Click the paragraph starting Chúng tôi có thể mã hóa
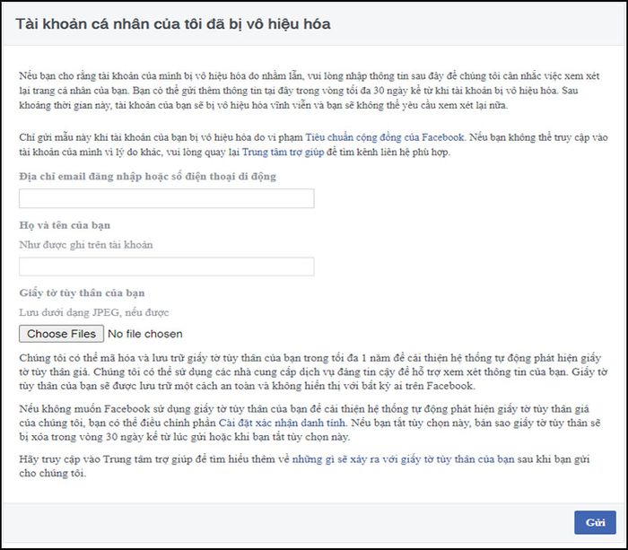The height and width of the screenshot is (550, 628). [x=313, y=371]
